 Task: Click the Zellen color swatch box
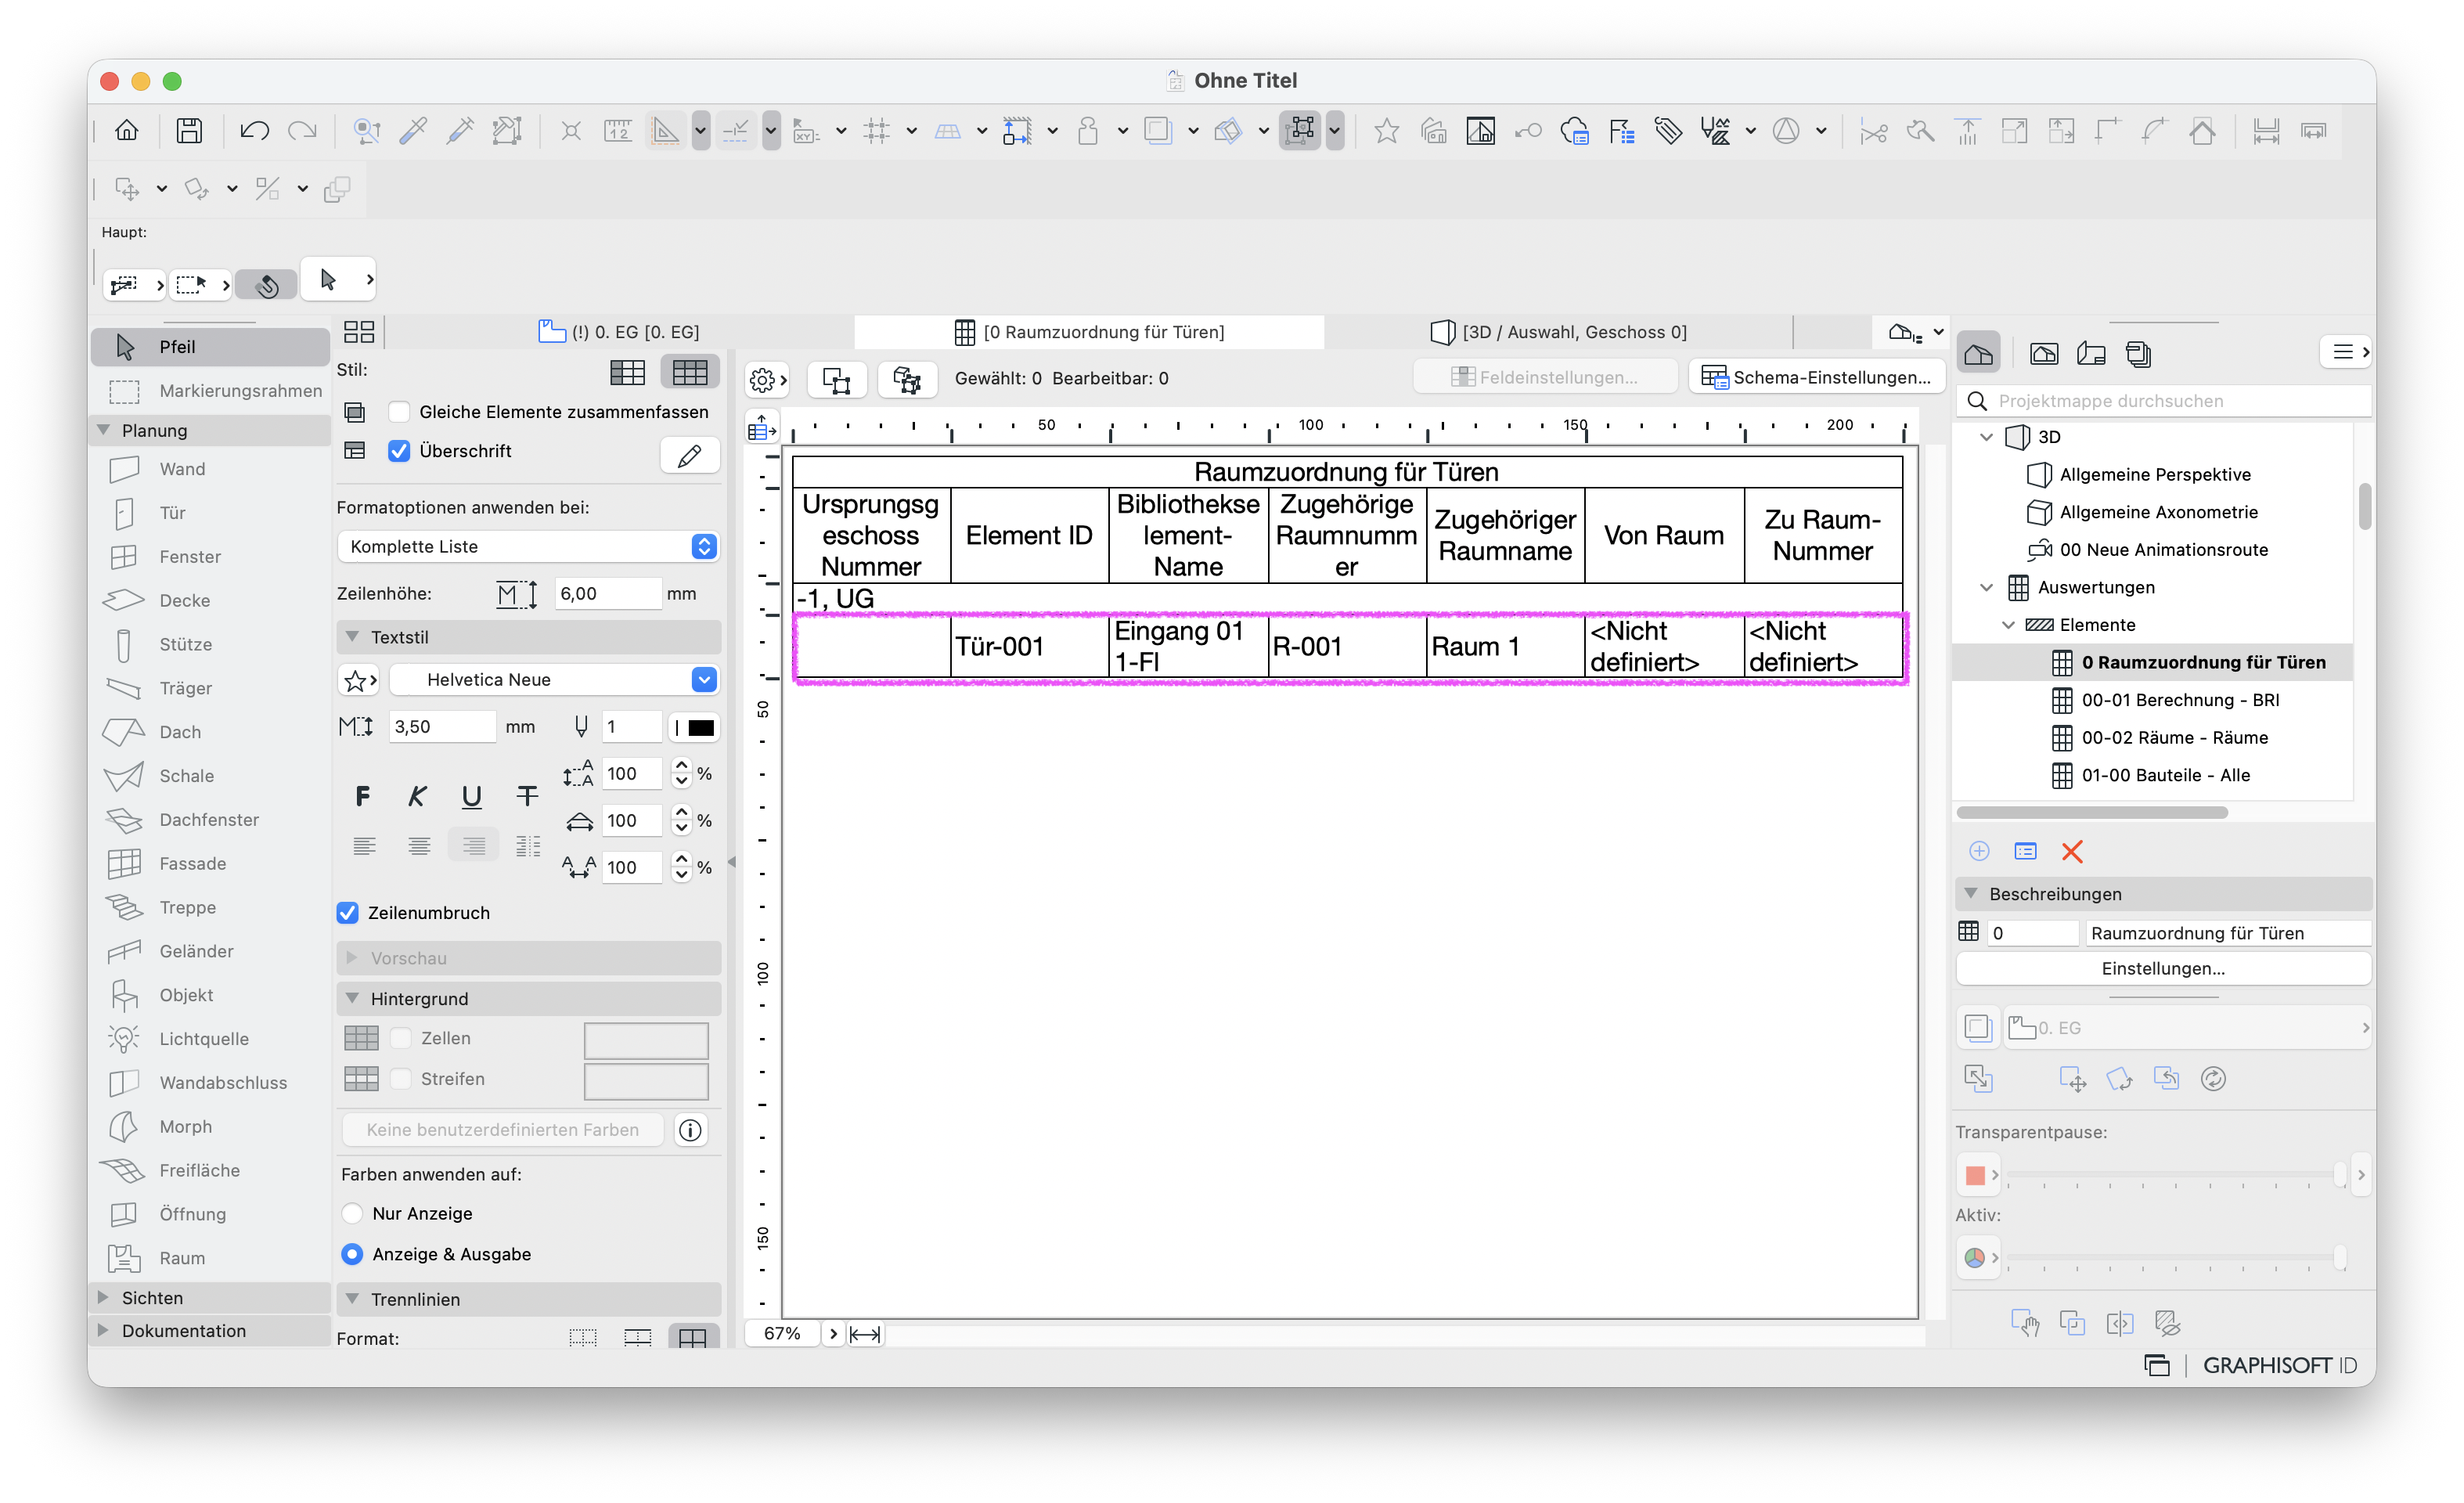646,1040
